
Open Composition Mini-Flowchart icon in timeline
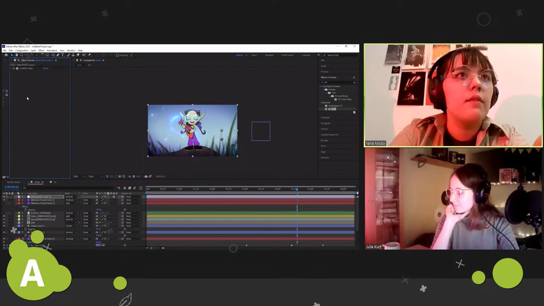(x=119, y=188)
